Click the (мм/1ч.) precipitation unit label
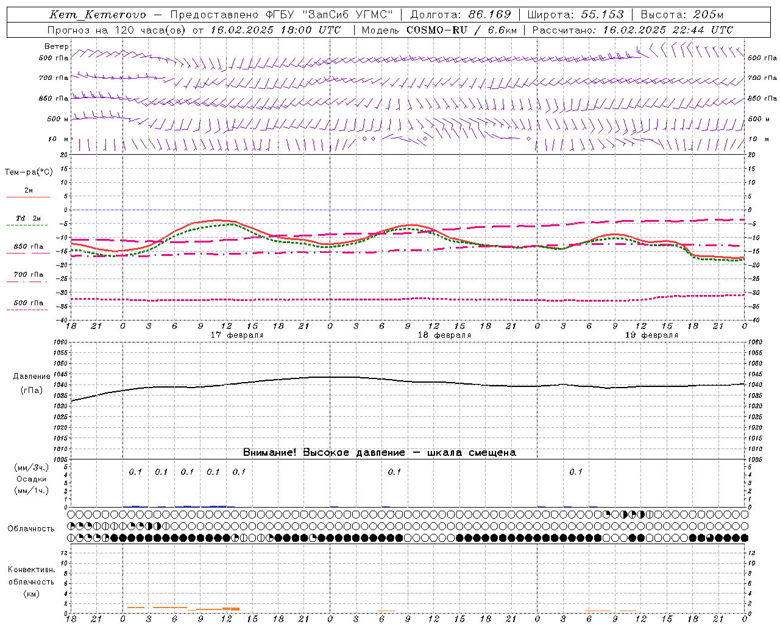 tap(32, 491)
